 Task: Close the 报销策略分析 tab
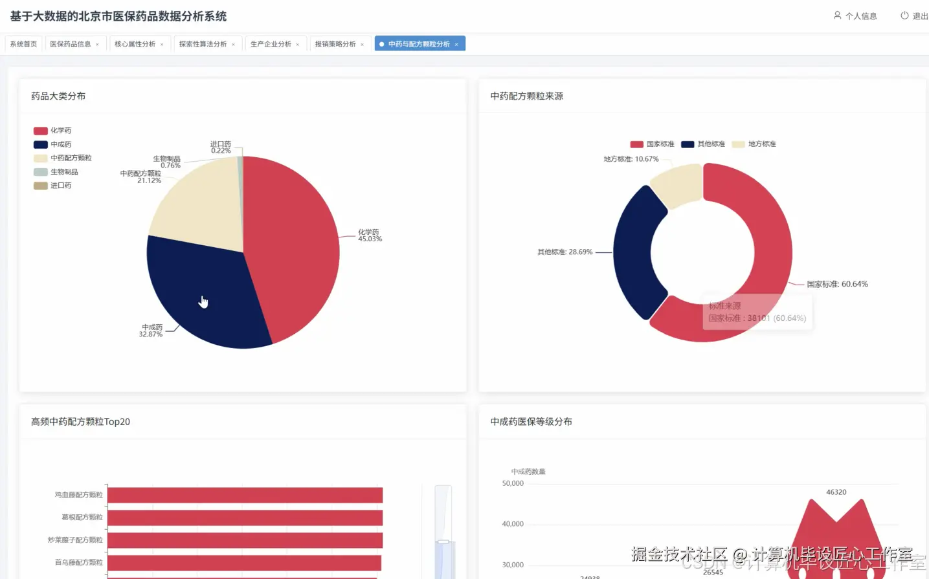[362, 45]
